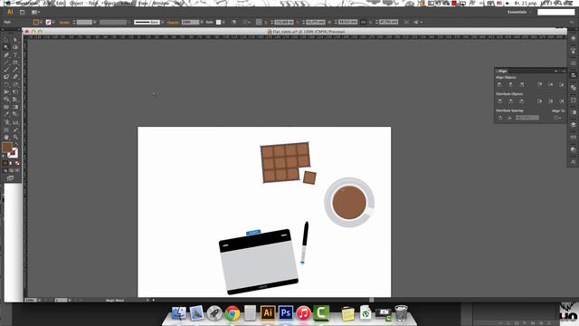Click the flat_table.ai document title tab

pos(307,32)
